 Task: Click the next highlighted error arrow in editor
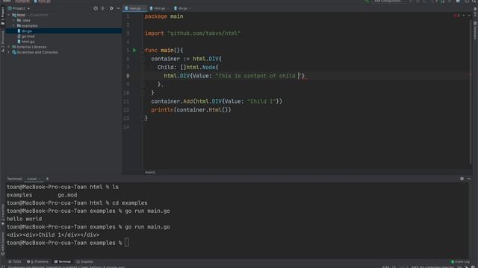coord(469,16)
